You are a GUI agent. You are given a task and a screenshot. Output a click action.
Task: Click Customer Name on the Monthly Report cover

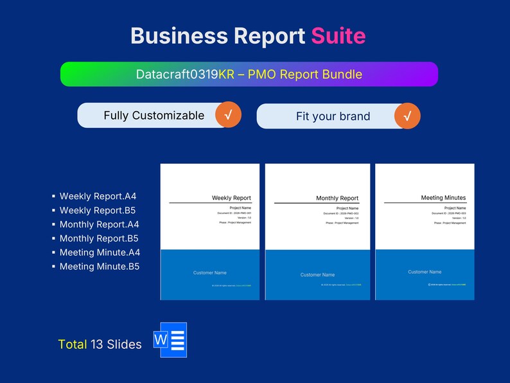(317, 274)
